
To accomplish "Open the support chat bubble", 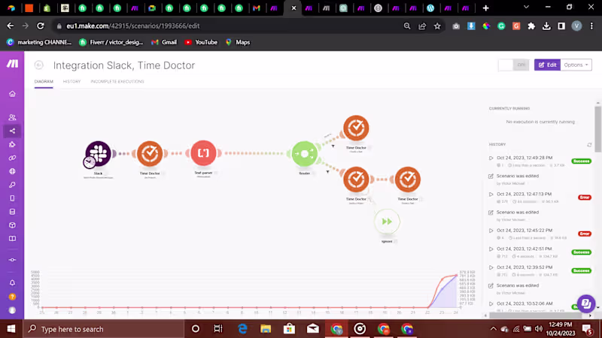I will [x=586, y=304].
